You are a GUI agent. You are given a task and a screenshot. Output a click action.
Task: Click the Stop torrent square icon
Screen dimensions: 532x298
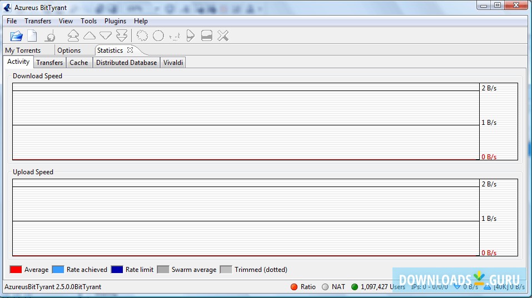(207, 36)
